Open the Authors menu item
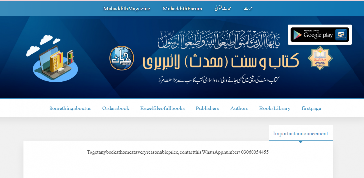This screenshot has height=178, width=364. click(239, 108)
